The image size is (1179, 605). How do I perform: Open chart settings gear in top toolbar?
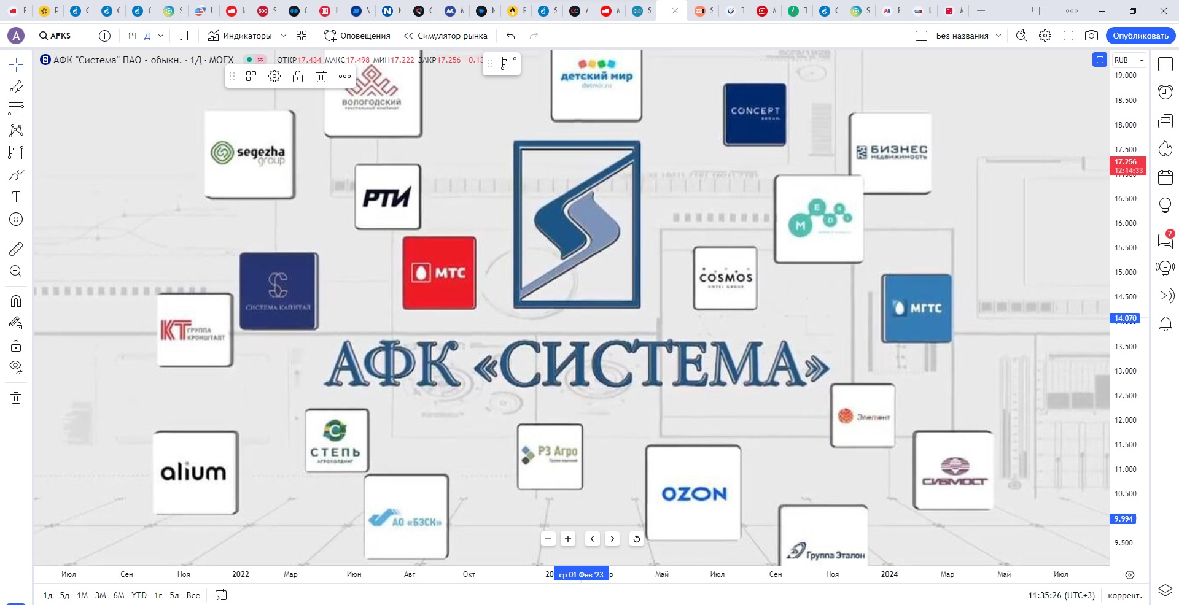[x=1045, y=36]
